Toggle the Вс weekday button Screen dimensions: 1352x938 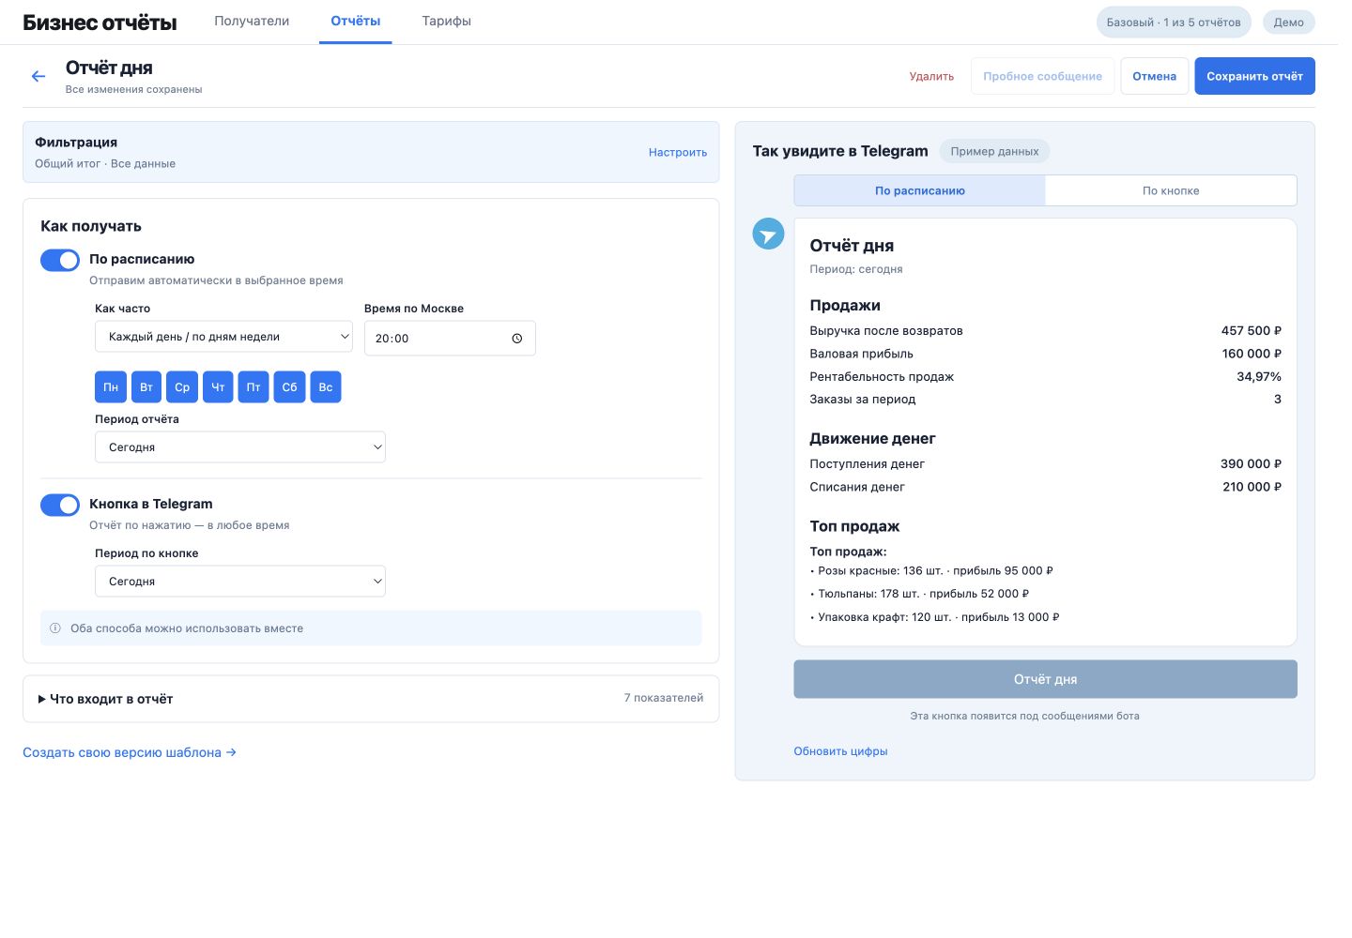[326, 387]
